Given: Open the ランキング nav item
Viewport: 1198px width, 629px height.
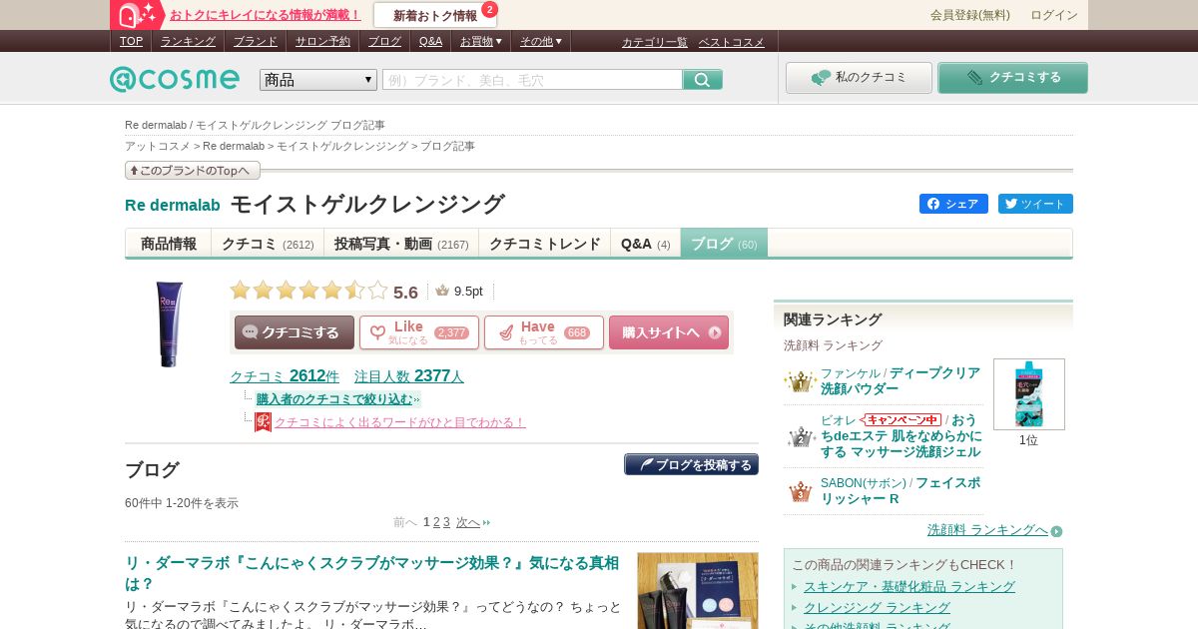Looking at the screenshot, I should tap(188, 41).
